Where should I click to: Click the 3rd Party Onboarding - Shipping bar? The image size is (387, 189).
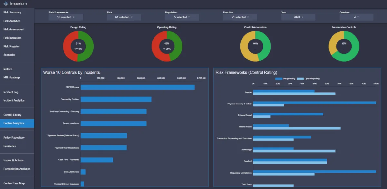114,111
